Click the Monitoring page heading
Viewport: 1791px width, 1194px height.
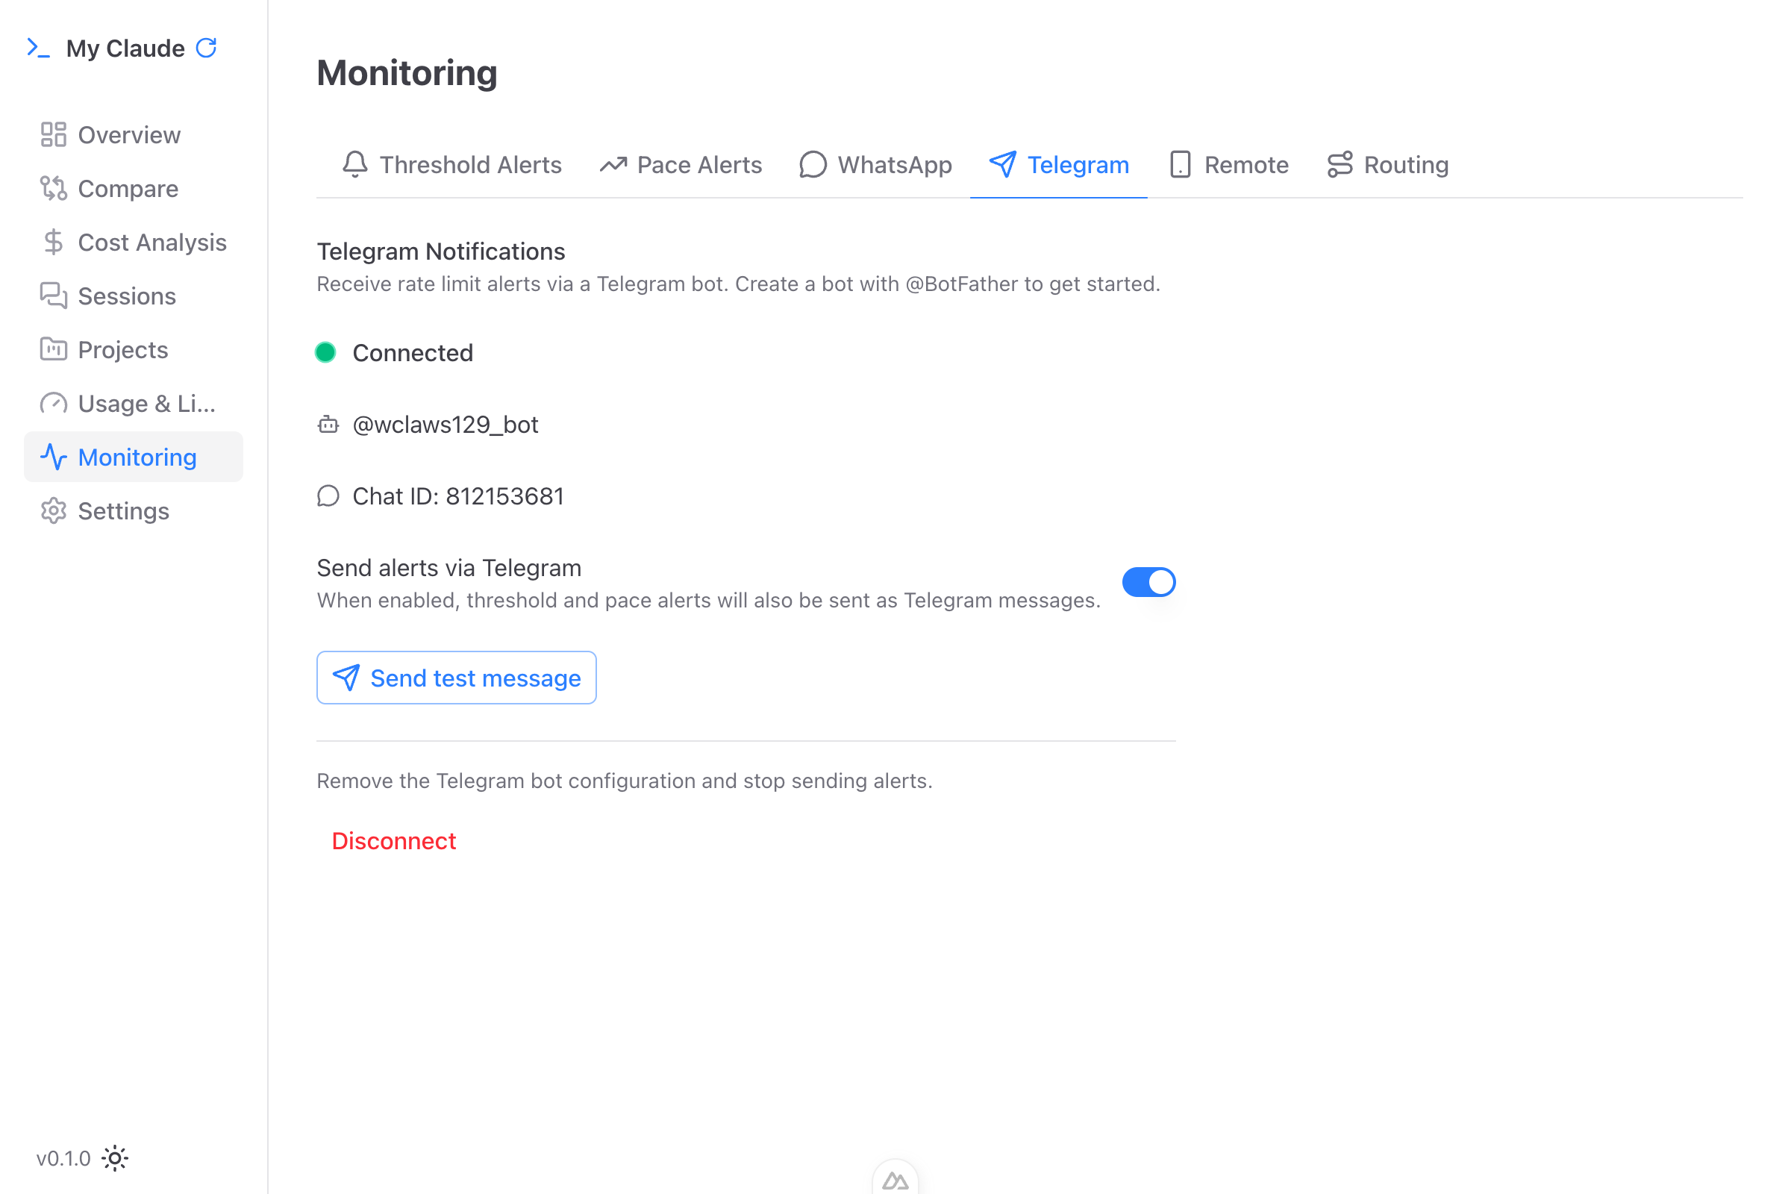pos(407,73)
